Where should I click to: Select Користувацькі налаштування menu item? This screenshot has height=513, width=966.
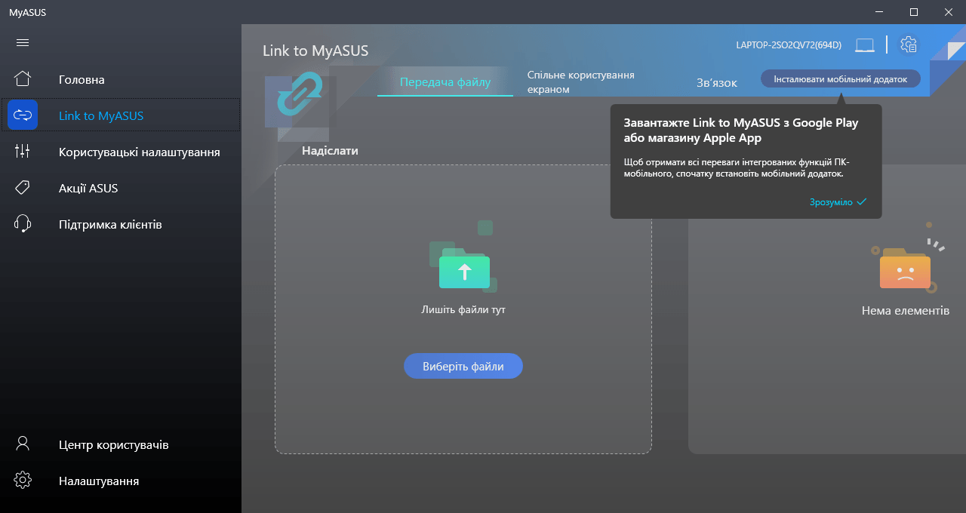coord(121,152)
